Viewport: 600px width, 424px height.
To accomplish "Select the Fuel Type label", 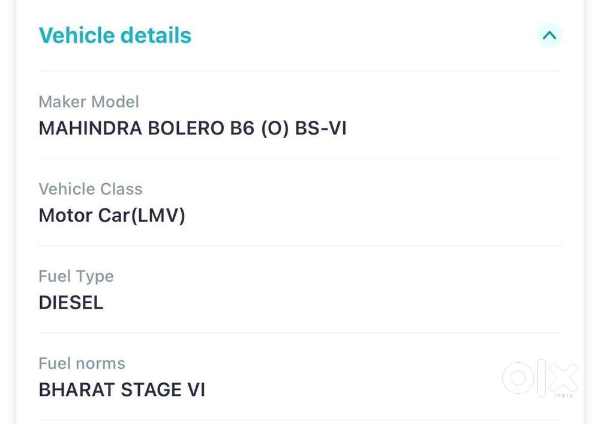I will tap(76, 276).
